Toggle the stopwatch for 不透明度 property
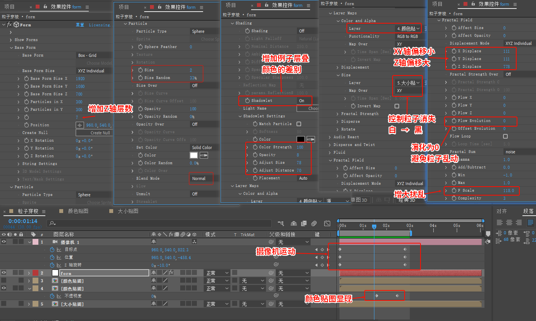536x321 pixels. pos(52,296)
